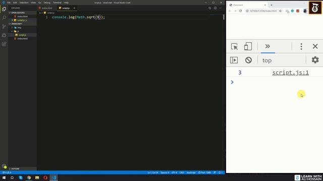323x181 pixels.
Task: Open the Go menu in VS Code
Action: [x=39, y=3]
